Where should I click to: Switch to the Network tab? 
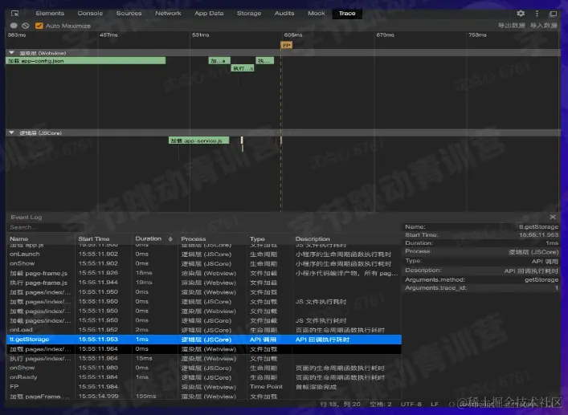[x=168, y=14]
